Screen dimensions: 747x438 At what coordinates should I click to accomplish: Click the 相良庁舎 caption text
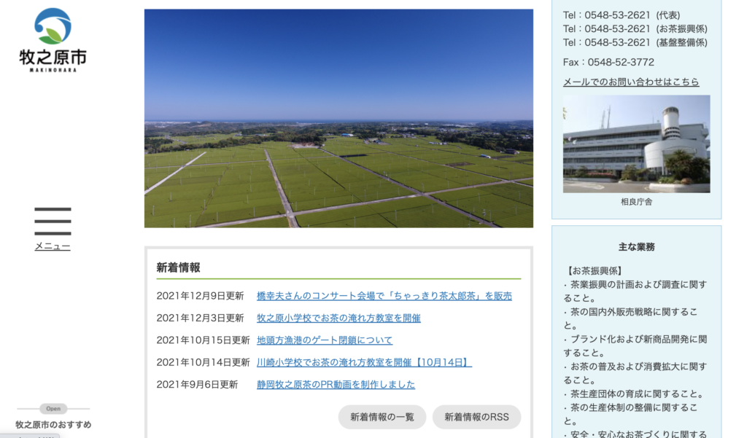tap(636, 202)
